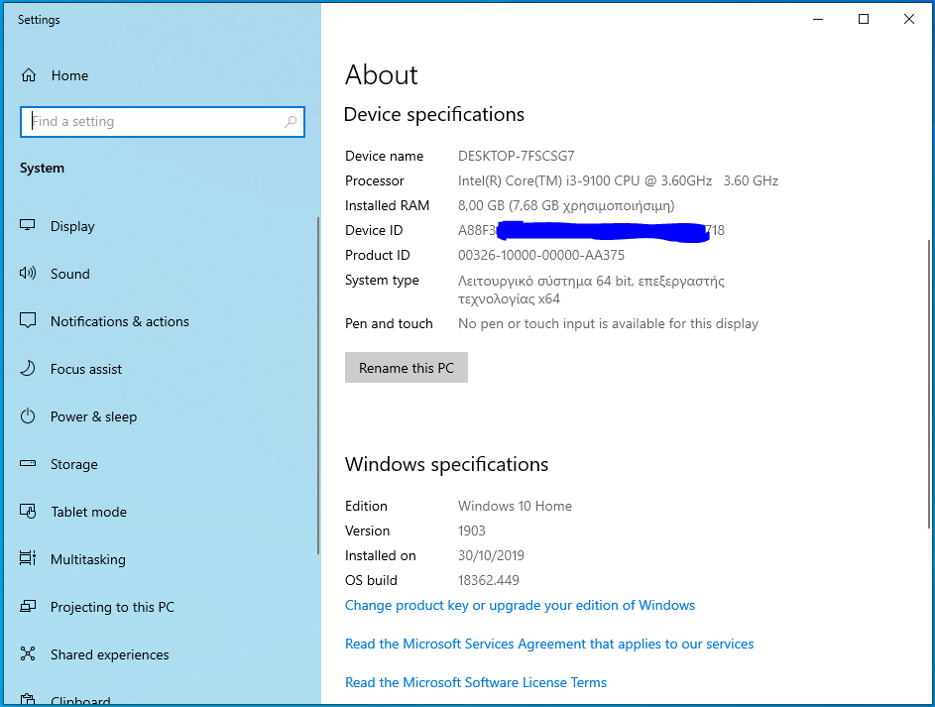
Task: Click the Storage drive icon
Action: (28, 463)
